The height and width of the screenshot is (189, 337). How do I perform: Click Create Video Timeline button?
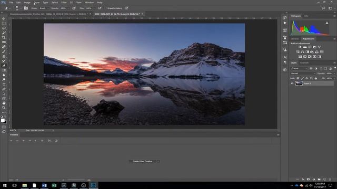[x=142, y=161]
